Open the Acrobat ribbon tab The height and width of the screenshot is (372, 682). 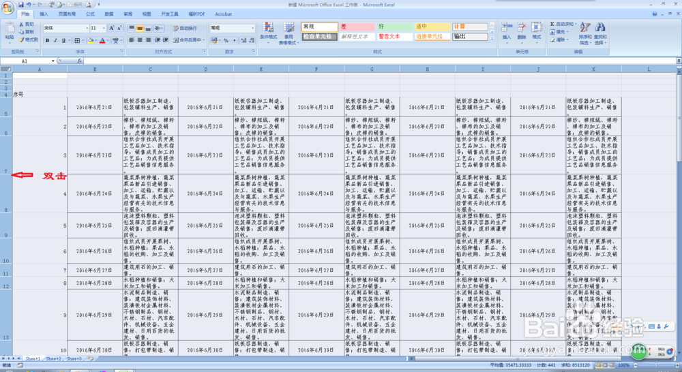pos(223,14)
